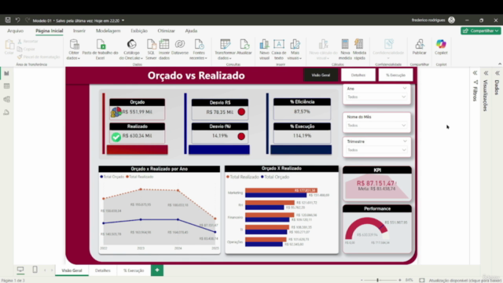Viewport: 503px width, 283px height.
Task: Click the undo arrow in title bar
Action: (17, 20)
